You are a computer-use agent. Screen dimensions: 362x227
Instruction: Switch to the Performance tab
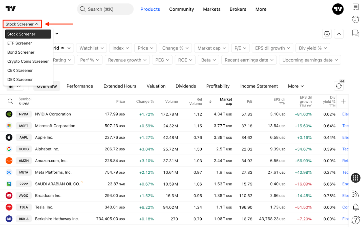tap(80, 86)
